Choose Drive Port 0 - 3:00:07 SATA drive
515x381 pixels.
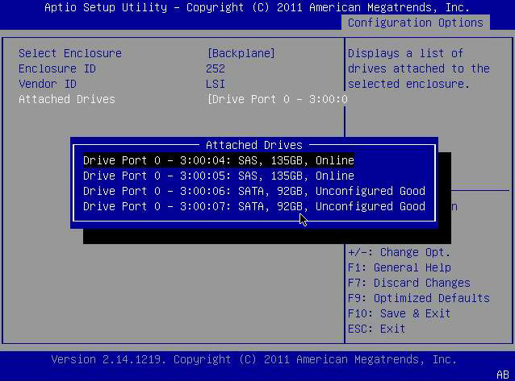pyautogui.click(x=254, y=206)
